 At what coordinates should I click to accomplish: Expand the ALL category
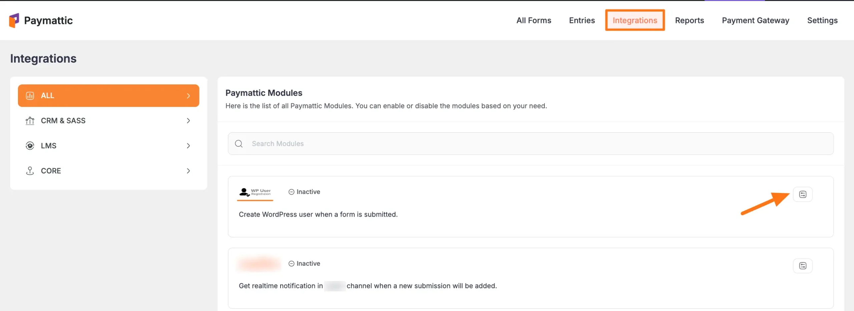click(x=189, y=96)
